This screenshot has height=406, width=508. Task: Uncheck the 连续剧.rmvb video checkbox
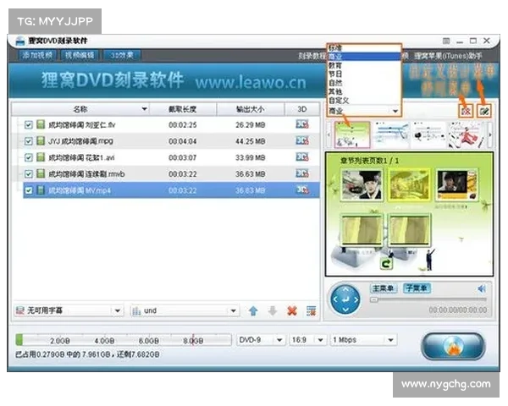click(29, 174)
